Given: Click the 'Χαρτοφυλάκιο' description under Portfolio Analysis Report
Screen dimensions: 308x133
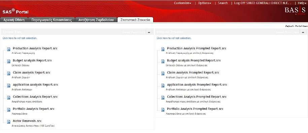Looking at the screenshot, I should (20, 114).
